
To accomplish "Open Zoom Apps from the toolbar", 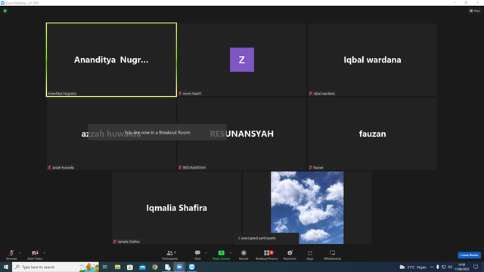I will point(310,255).
